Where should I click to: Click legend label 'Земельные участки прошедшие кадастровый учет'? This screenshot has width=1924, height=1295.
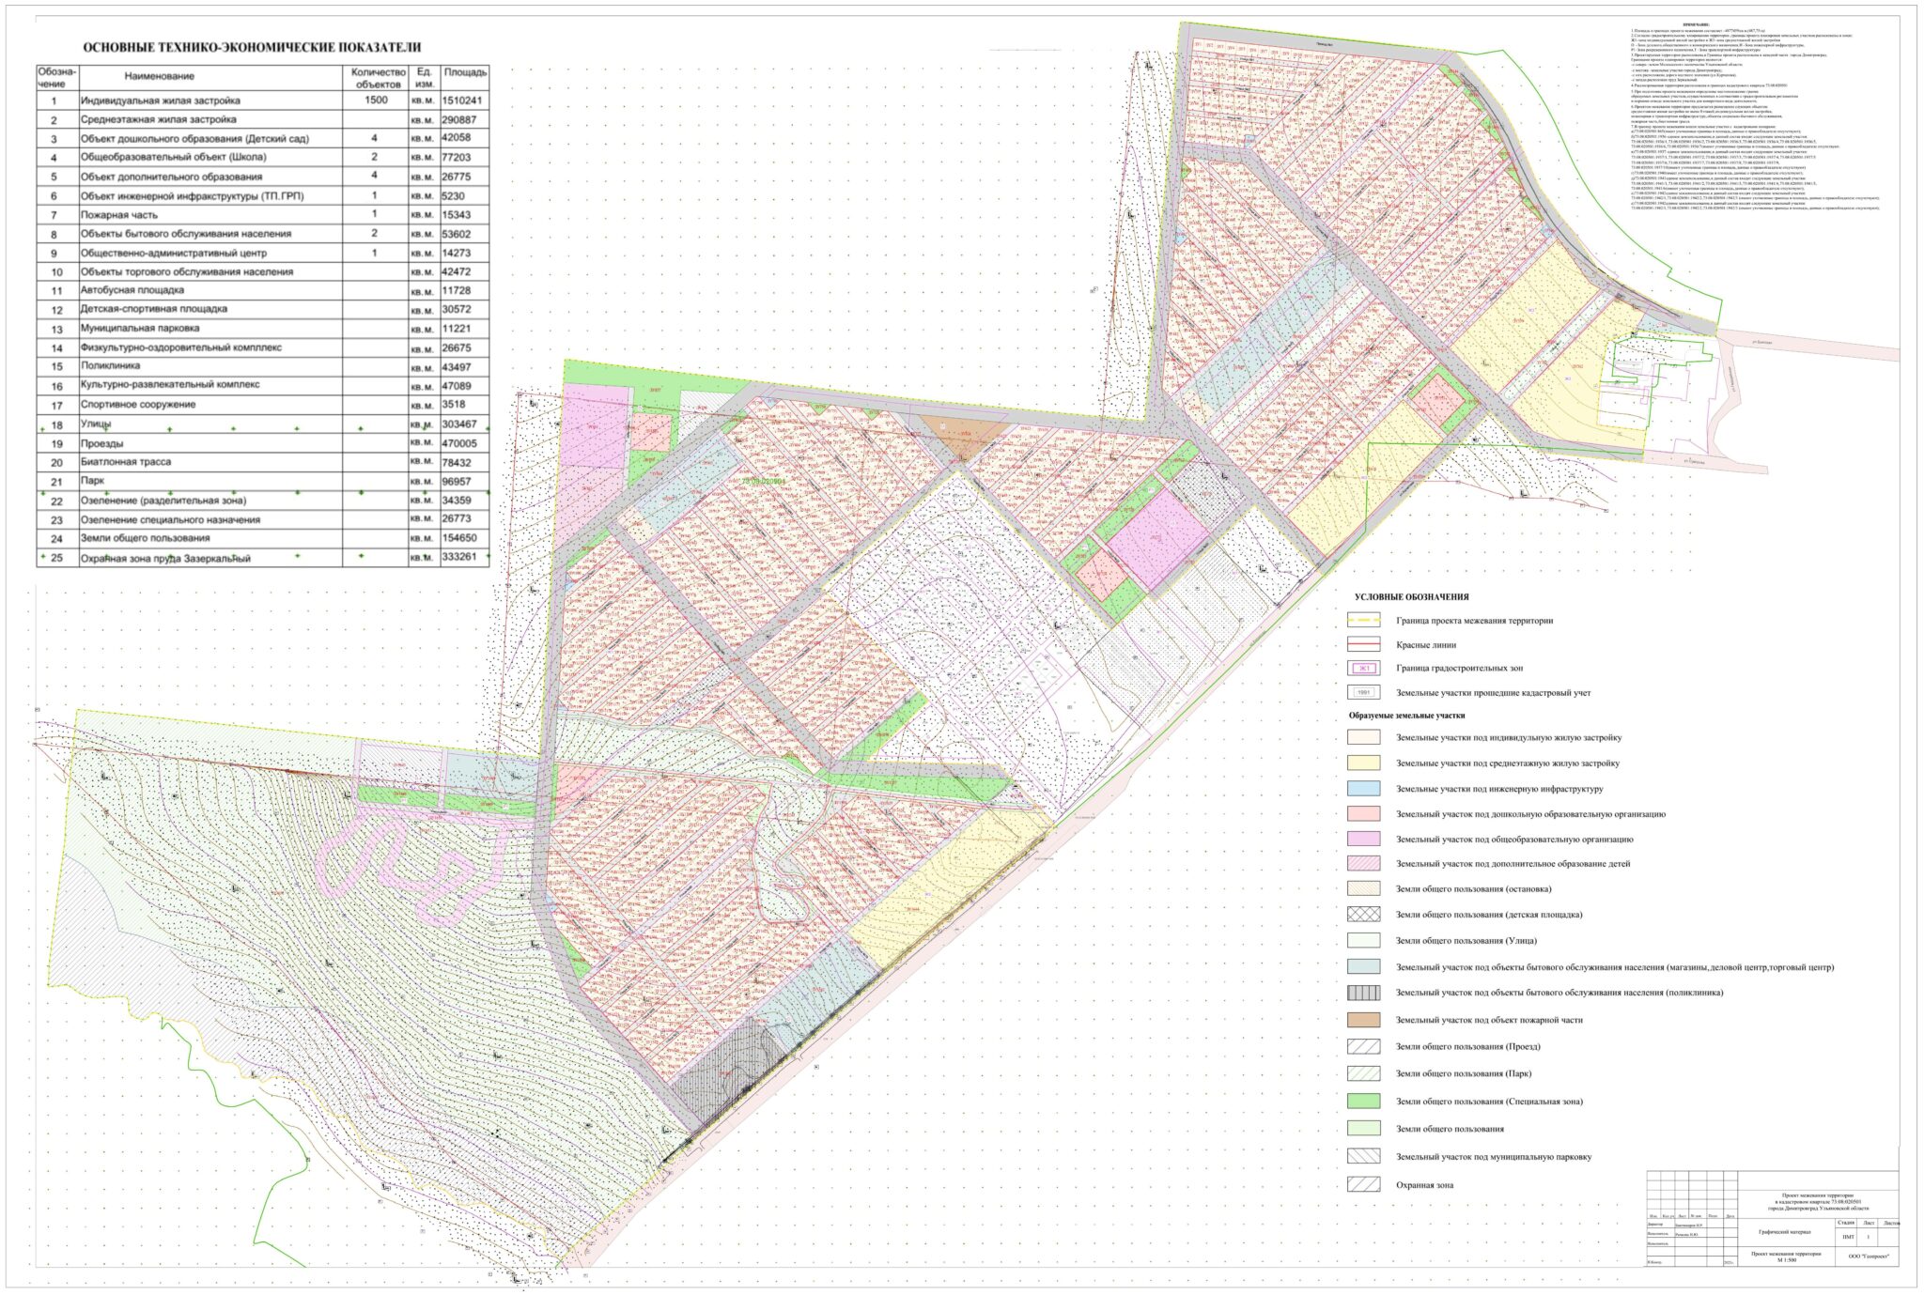(x=1493, y=693)
